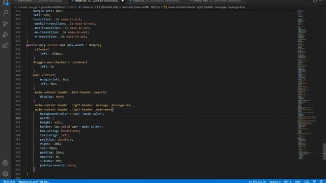The height and width of the screenshot is (183, 326).
Task: Select the active main.css youtube dashboard tab
Action: (x=97, y=1)
